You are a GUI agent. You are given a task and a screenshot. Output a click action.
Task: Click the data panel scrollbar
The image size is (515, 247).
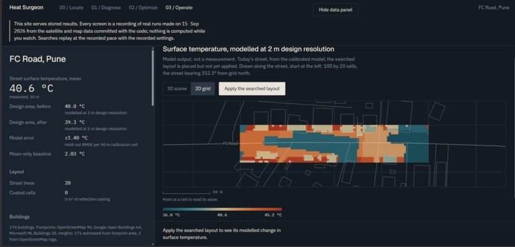[153, 78]
